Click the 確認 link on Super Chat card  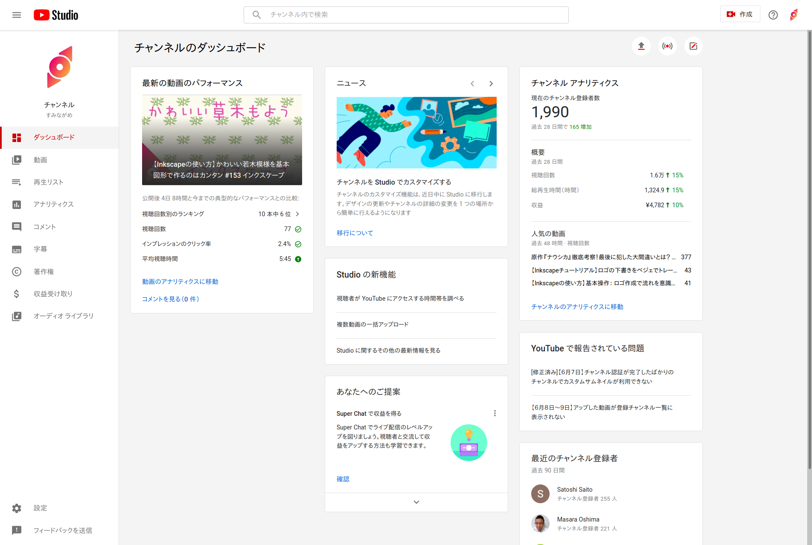coord(343,479)
